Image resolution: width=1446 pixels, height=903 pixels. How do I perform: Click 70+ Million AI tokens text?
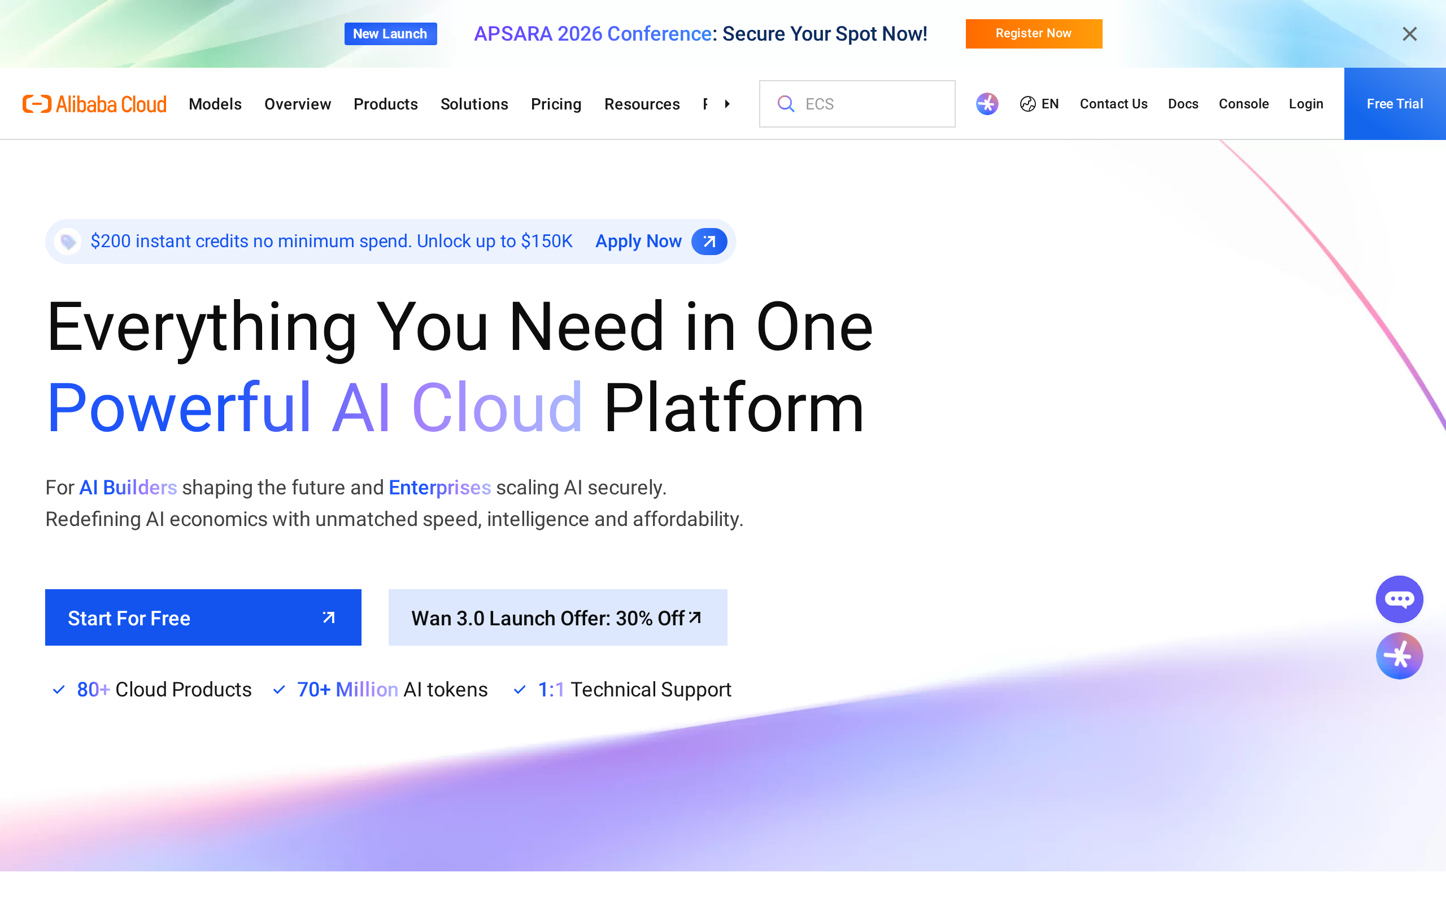point(392,690)
